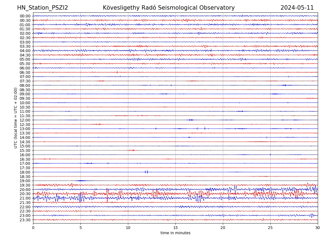Image resolution: width=331 pixels, height=248 pixels.
Task: Select the 06:30 trace row label
Action: (x=25, y=72)
